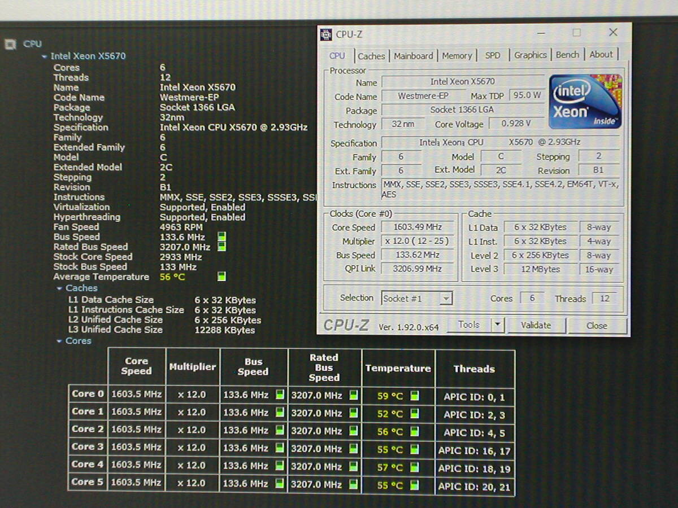Click the Core Speed 1603.49 MHz field
678x508 pixels.
tap(418, 227)
